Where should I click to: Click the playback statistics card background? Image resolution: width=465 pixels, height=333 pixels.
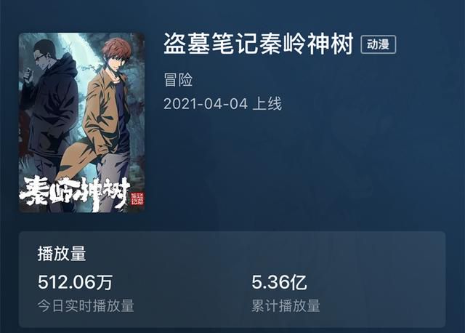tap(232, 279)
